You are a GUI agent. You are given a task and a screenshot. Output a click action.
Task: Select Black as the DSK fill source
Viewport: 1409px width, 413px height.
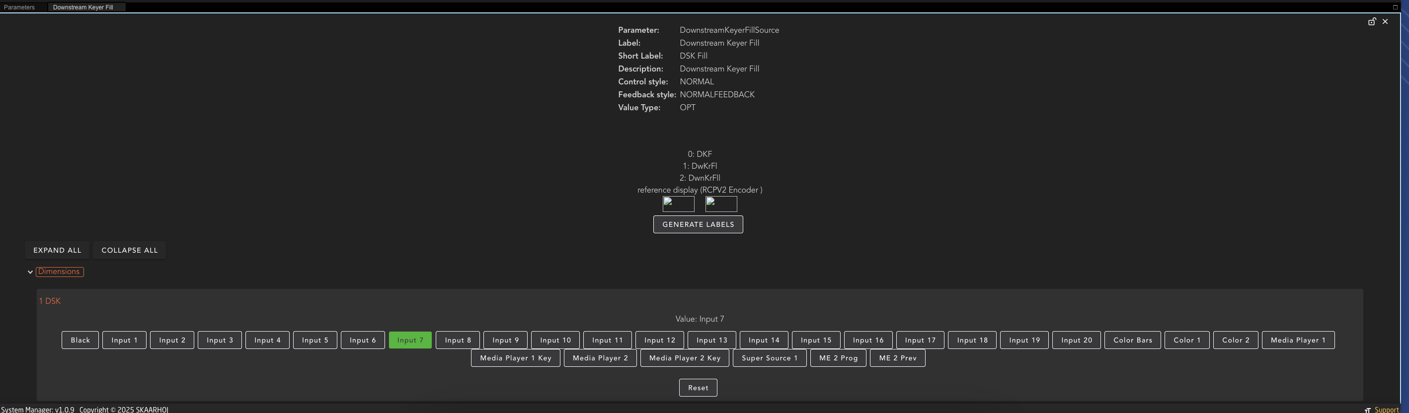pos(80,340)
